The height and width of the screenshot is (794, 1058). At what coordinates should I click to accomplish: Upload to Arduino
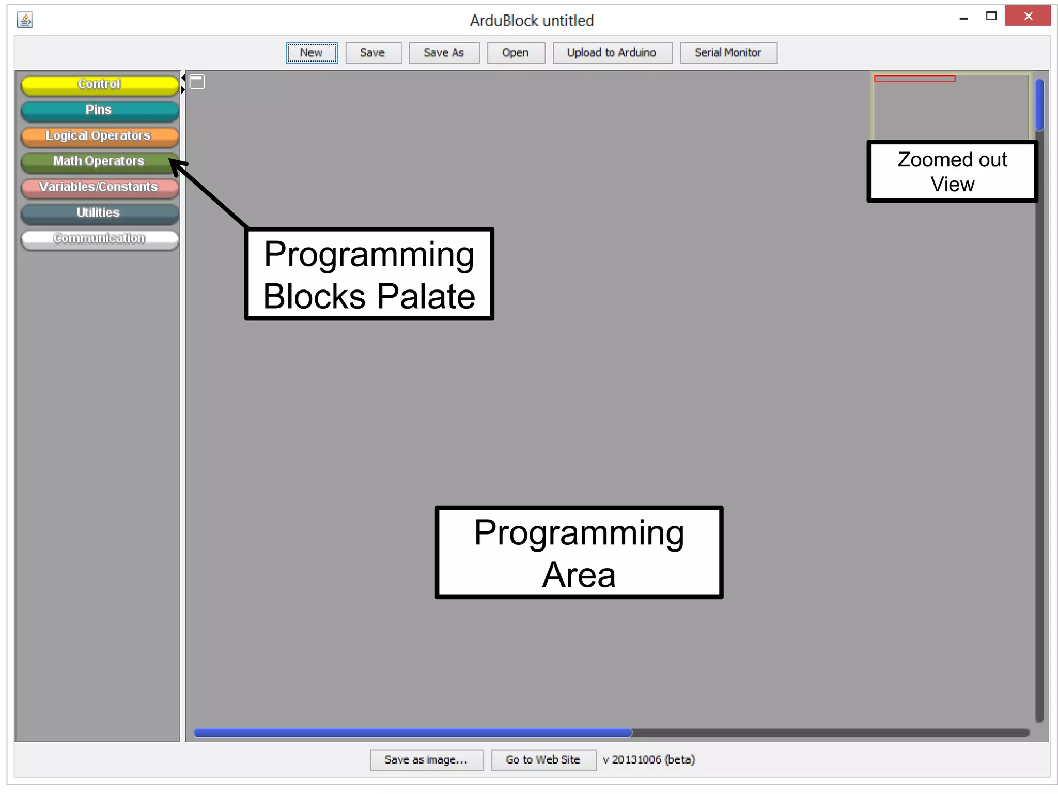point(612,53)
